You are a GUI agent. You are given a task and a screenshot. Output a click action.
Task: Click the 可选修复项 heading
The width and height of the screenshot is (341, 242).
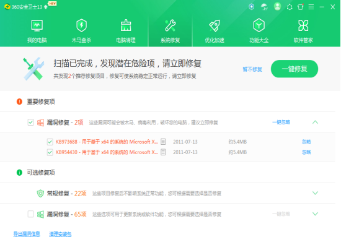point(41,173)
